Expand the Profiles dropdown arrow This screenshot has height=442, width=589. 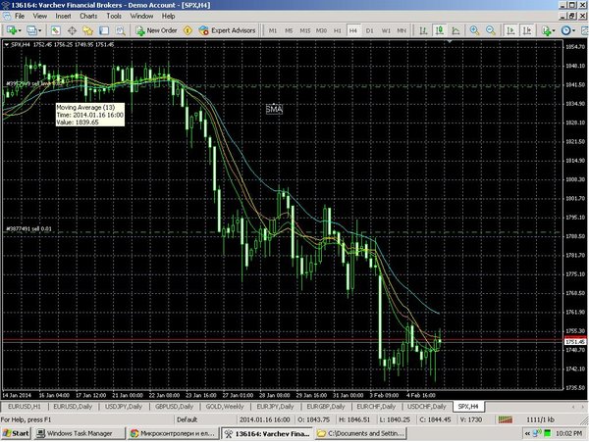40,30
